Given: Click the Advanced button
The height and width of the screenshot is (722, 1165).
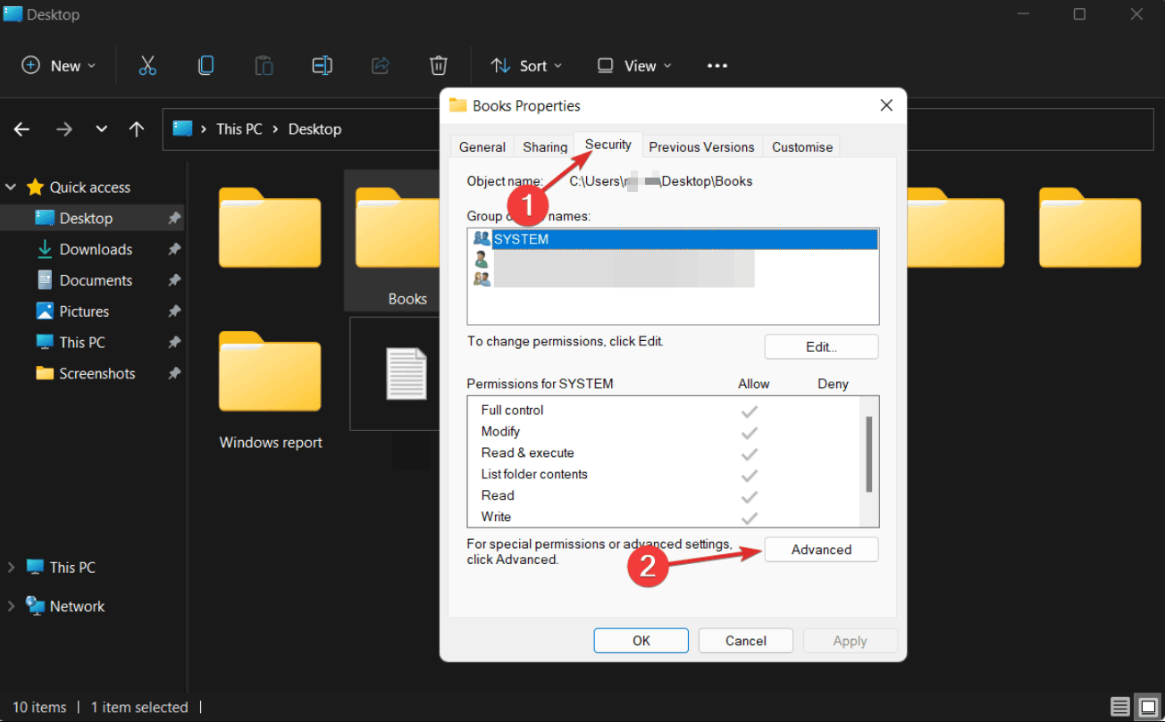Looking at the screenshot, I should pos(821,550).
